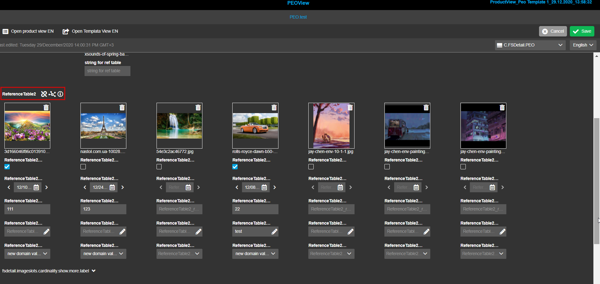The height and width of the screenshot is (284, 600).
Task: Enable the checkbox under the Eiffel Tower image
Action: 83,167
